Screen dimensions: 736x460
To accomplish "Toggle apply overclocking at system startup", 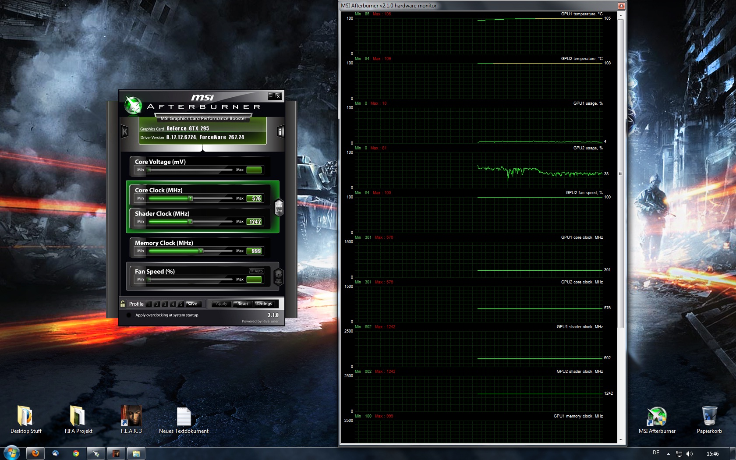I will pyautogui.click(x=129, y=315).
